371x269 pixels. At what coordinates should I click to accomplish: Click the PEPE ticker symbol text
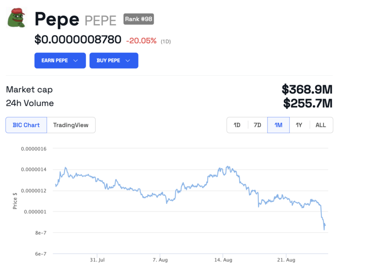[100, 20]
